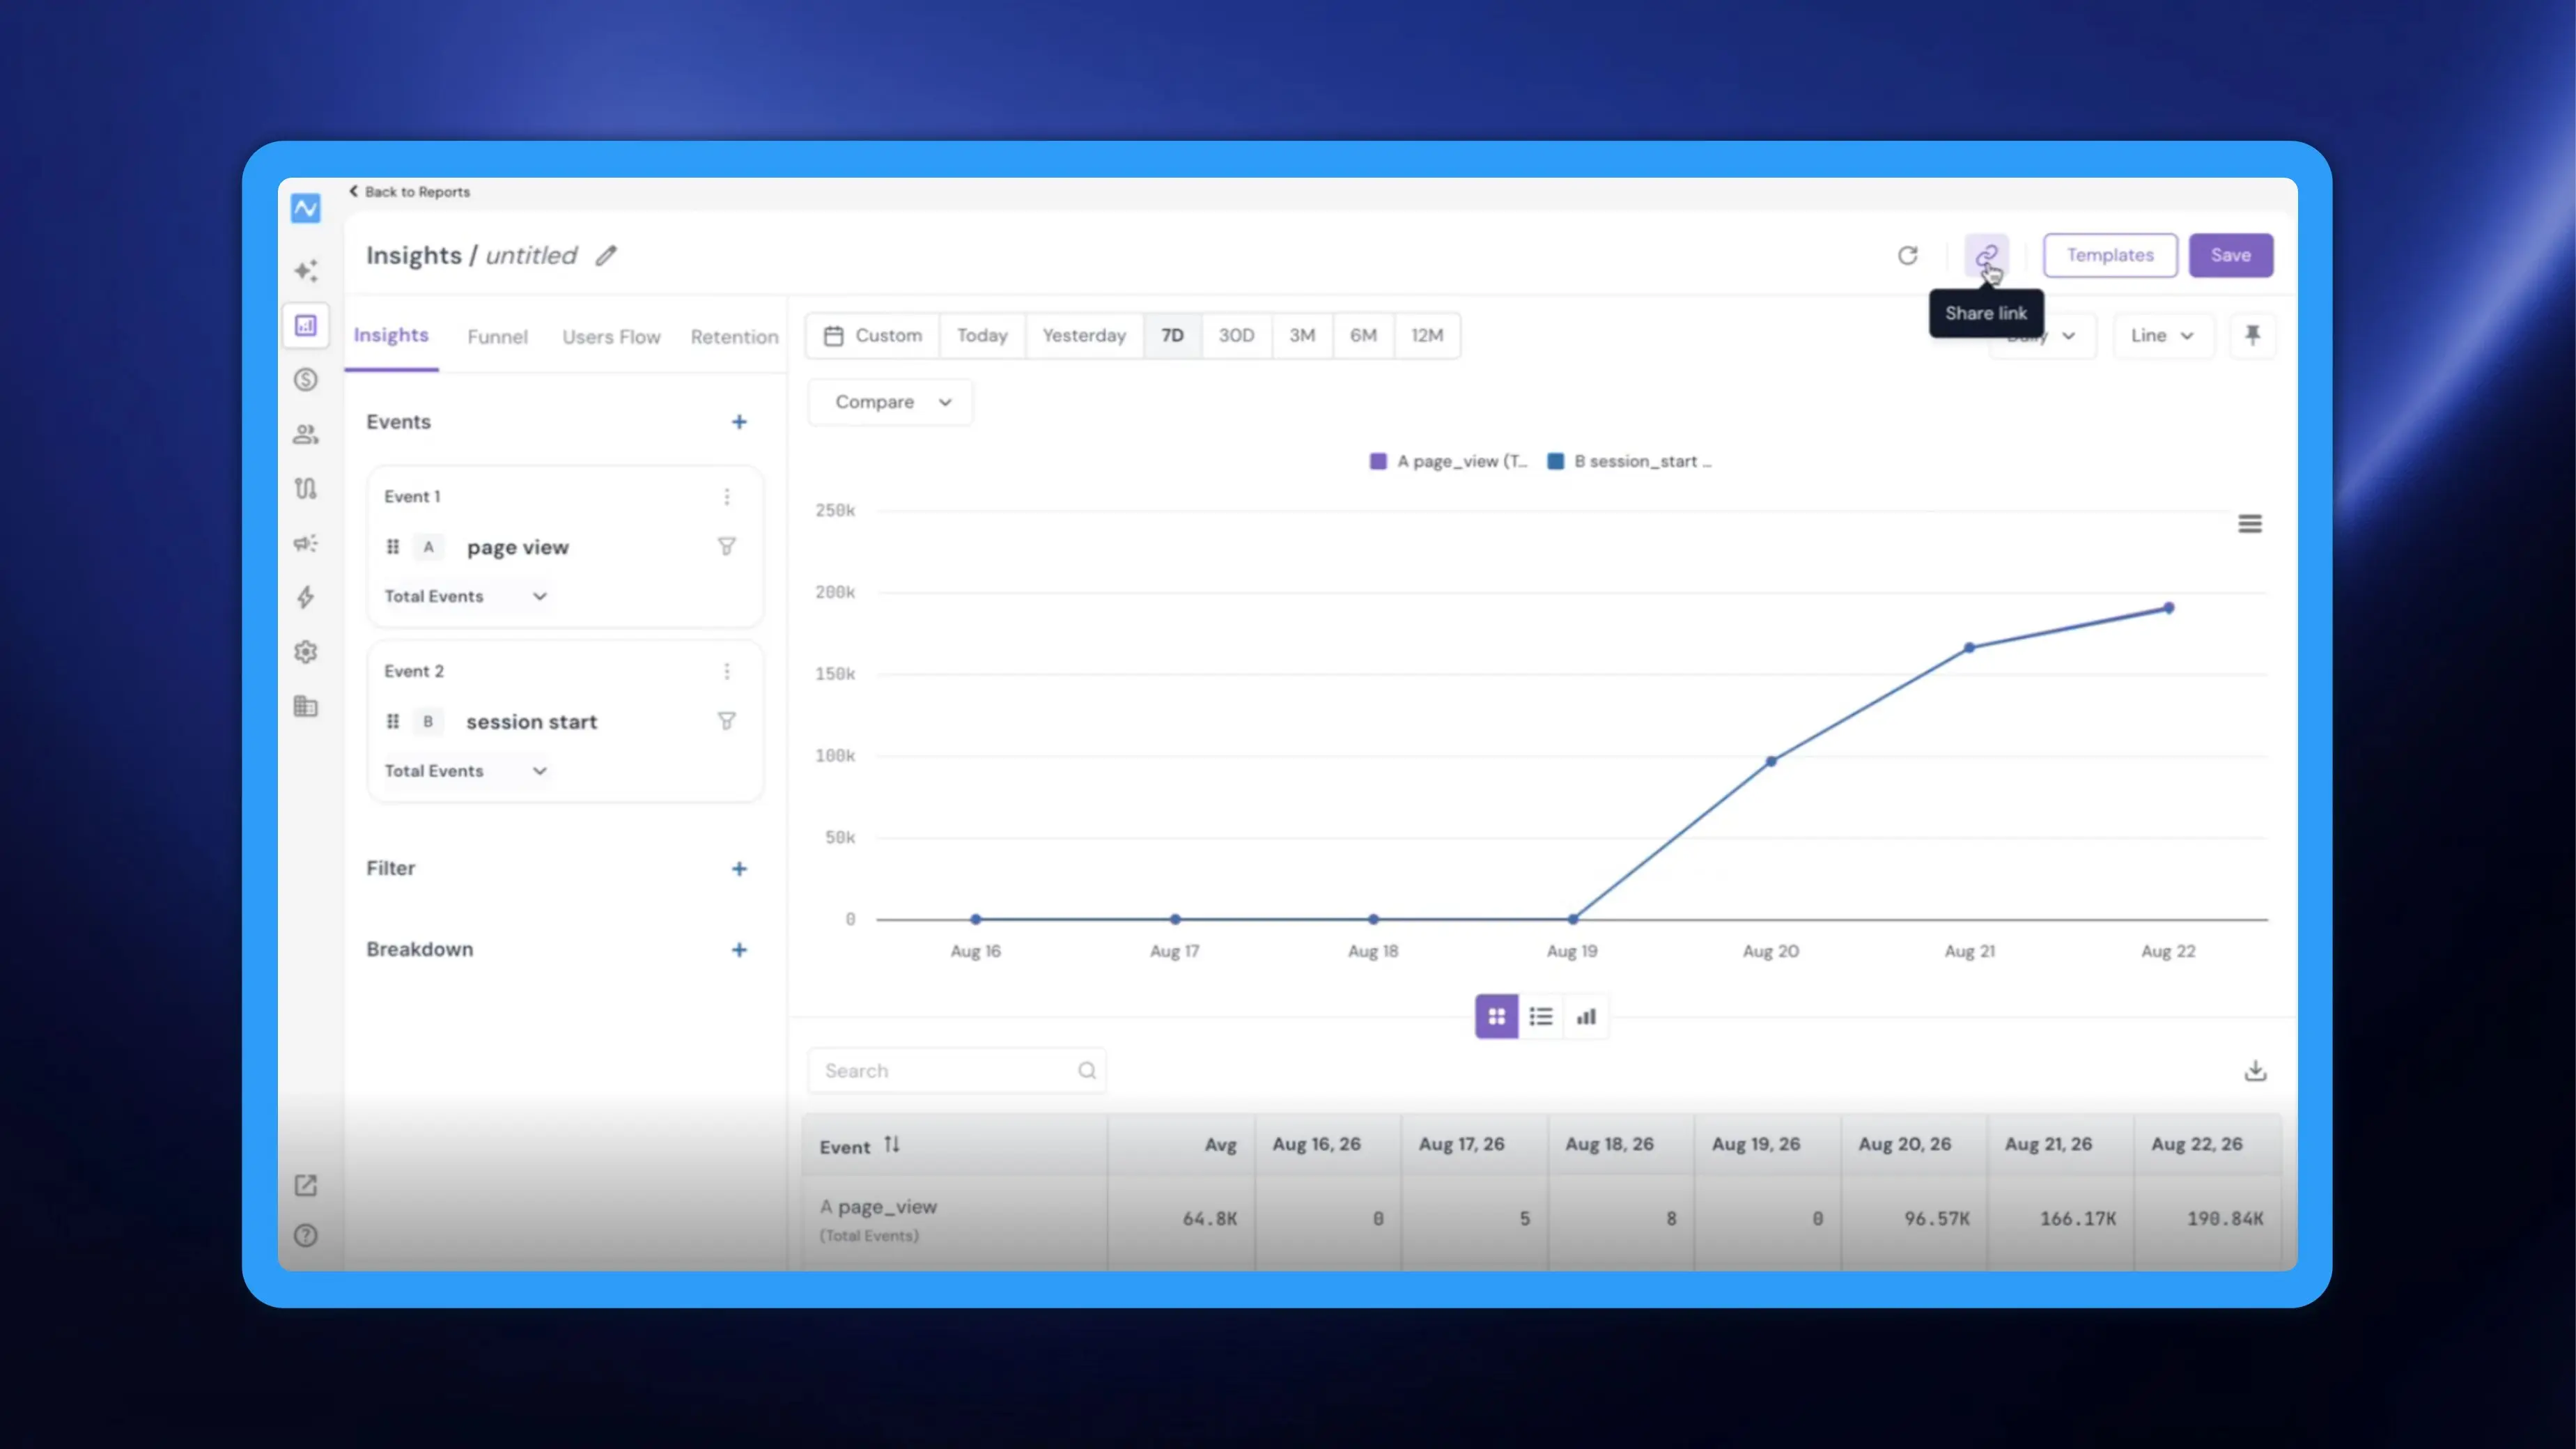This screenshot has width=2576, height=1449.
Task: Open the users sidebar icon
Action: point(306,434)
